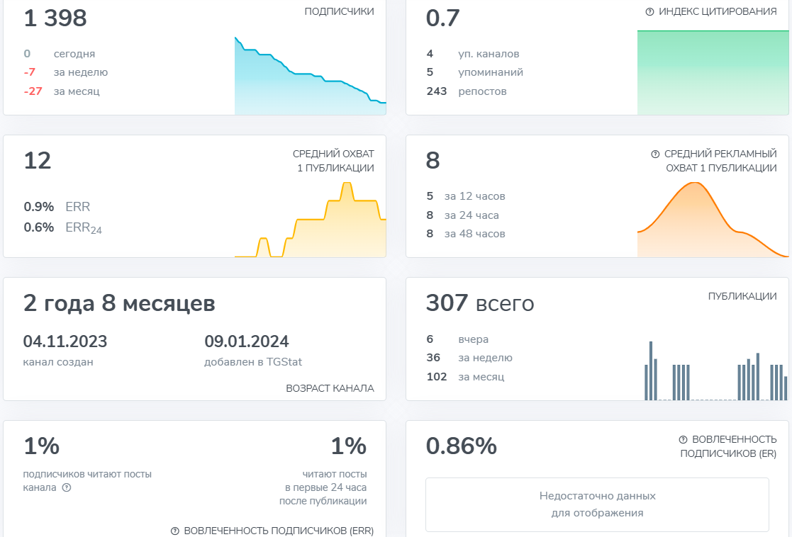Click '4 уп. каналов' row
This screenshot has width=792, height=537.
(x=473, y=54)
